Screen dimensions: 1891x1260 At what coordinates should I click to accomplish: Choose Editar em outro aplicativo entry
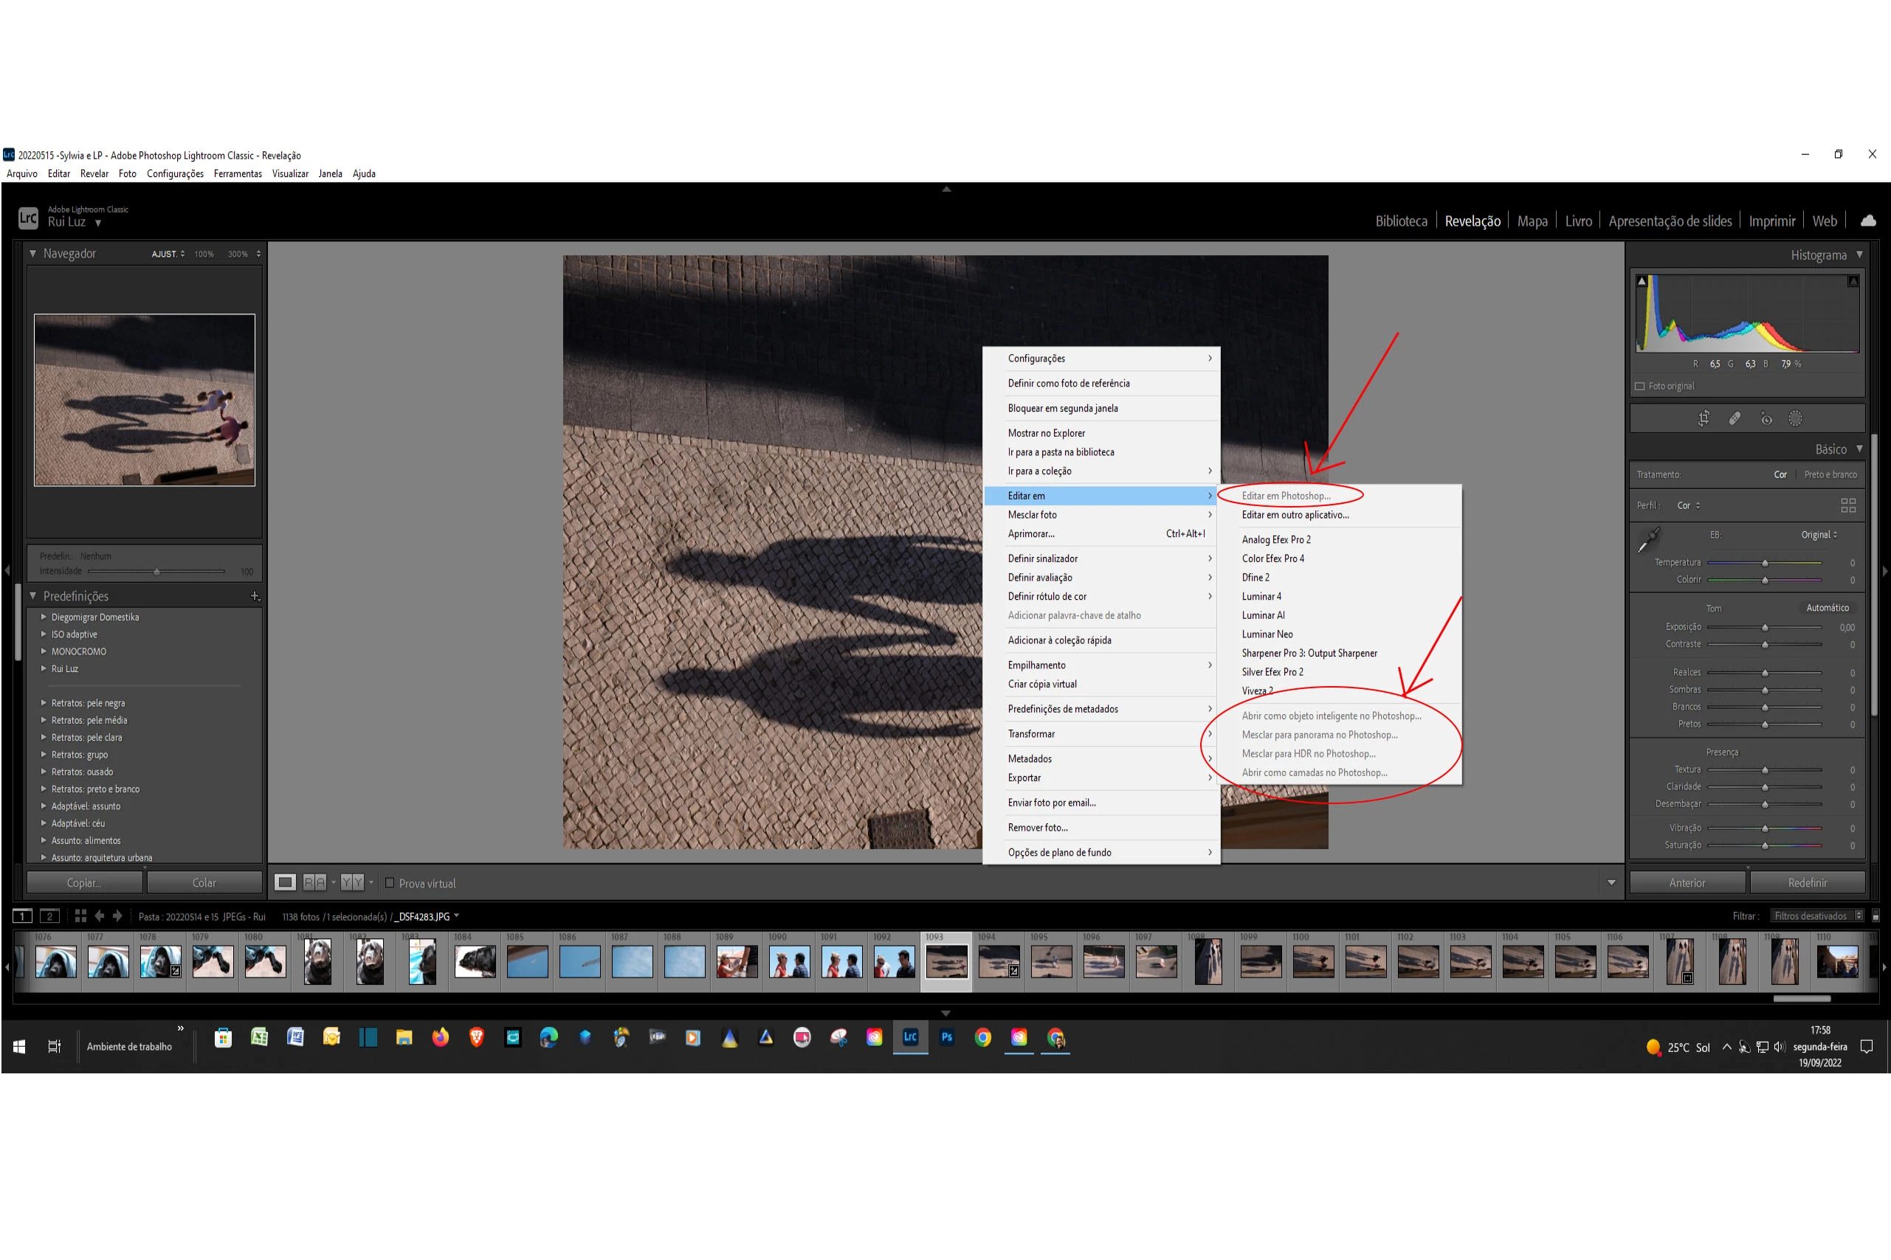(x=1295, y=515)
